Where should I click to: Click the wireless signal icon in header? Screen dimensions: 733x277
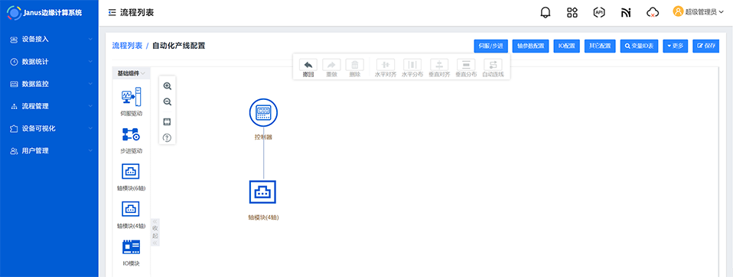tap(626, 12)
